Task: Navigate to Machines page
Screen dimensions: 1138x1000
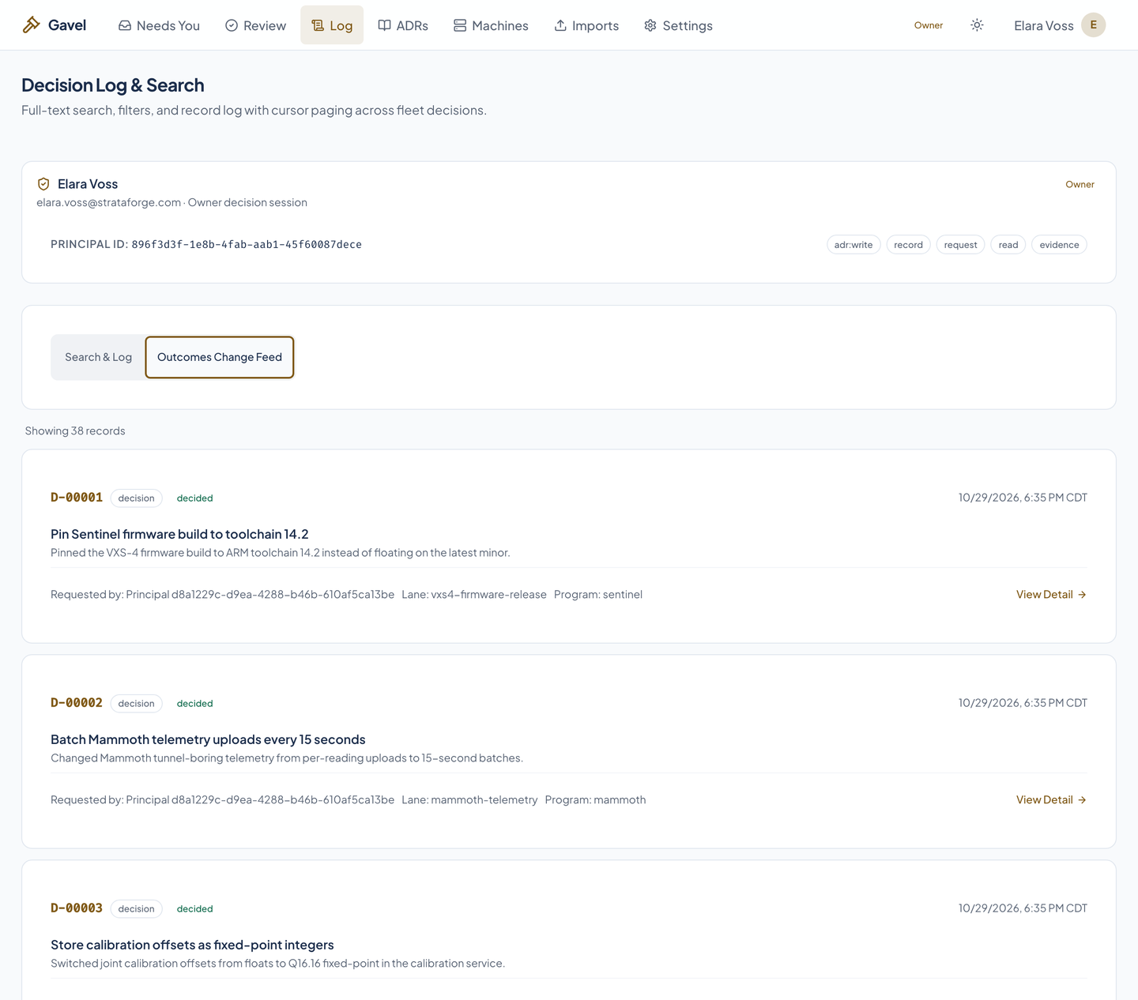Action: click(491, 25)
